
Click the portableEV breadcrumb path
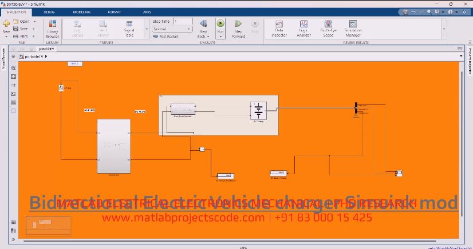point(34,57)
